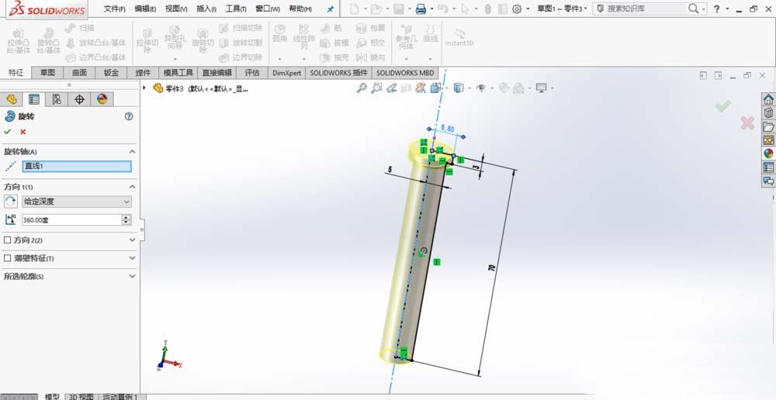The height and width of the screenshot is (400, 776).
Task: Click the 直线1 rotation axis selection box
Action: coord(77,166)
